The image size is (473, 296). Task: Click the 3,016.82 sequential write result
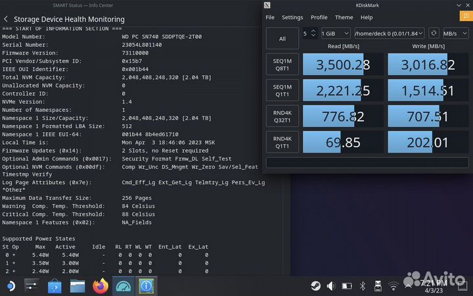(428, 64)
